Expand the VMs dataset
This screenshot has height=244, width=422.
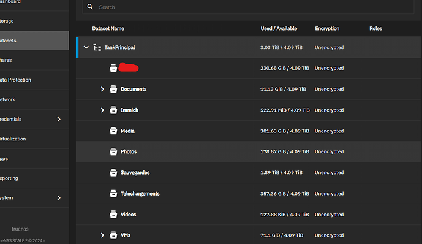(x=102, y=235)
